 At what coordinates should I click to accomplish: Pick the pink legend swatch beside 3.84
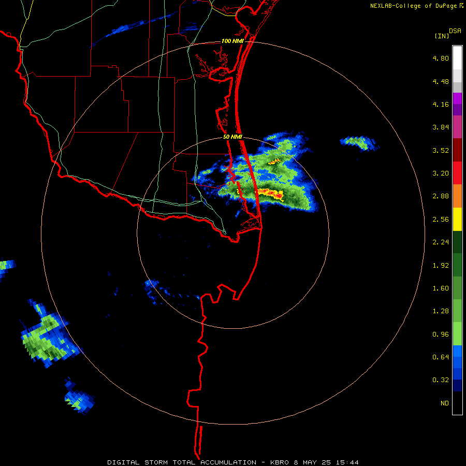click(x=457, y=127)
